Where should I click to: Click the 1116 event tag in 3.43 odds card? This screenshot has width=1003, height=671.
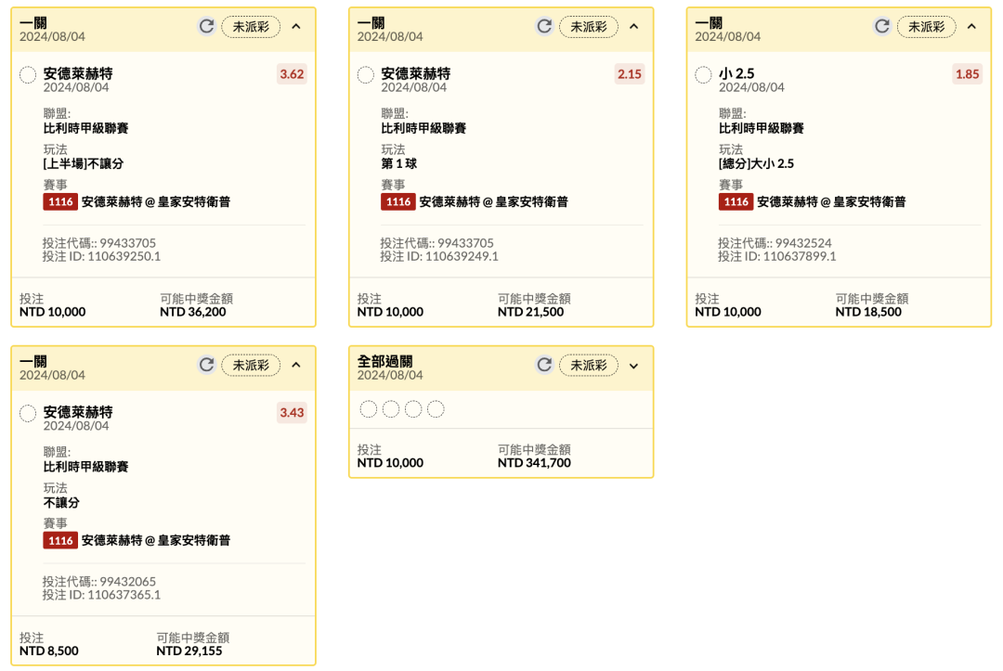click(60, 541)
